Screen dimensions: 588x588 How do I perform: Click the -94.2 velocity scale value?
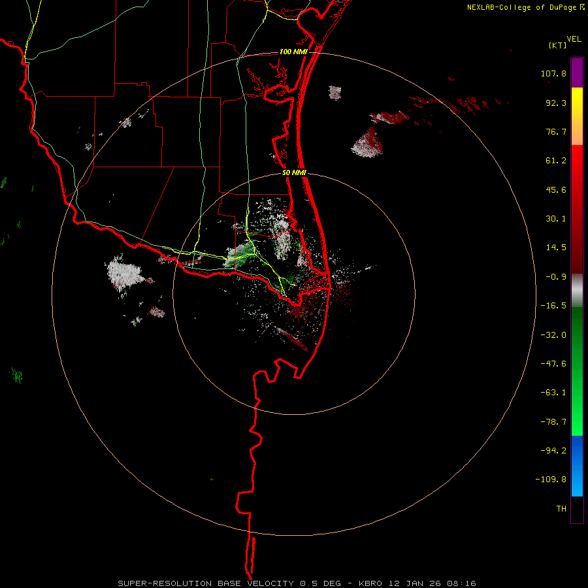click(553, 450)
